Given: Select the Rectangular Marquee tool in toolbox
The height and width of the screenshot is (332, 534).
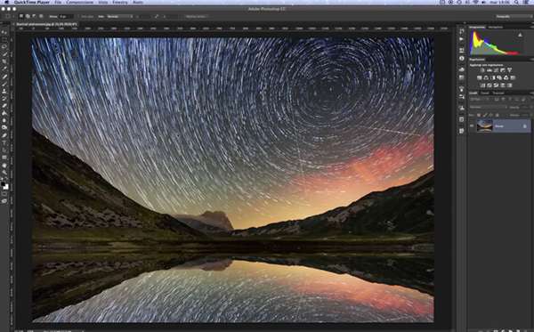Looking at the screenshot, I should [4, 40].
